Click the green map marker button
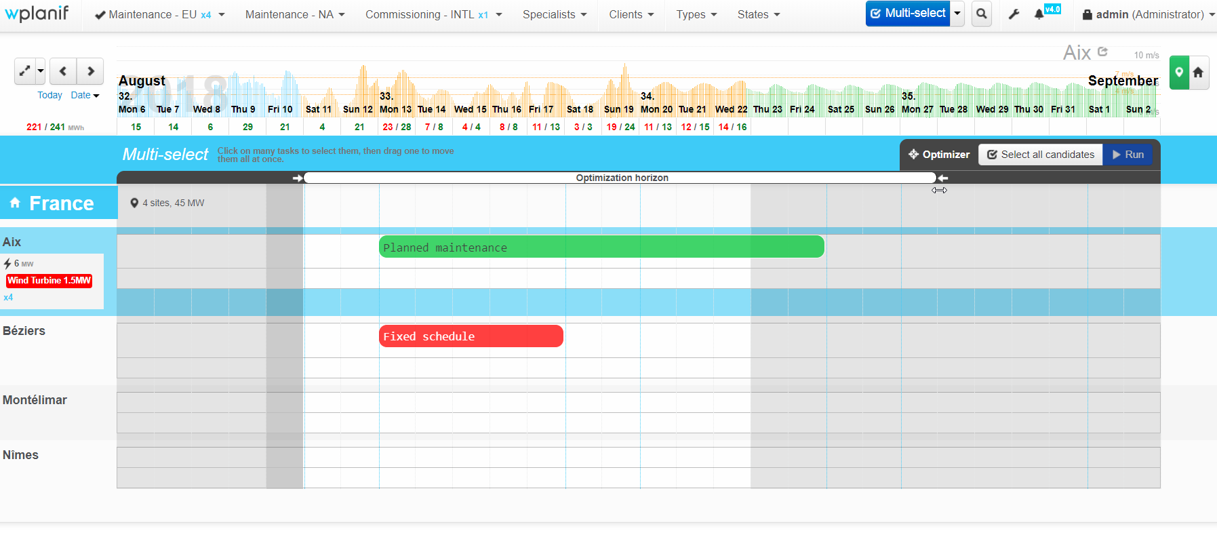1217x533 pixels. pyautogui.click(x=1179, y=73)
